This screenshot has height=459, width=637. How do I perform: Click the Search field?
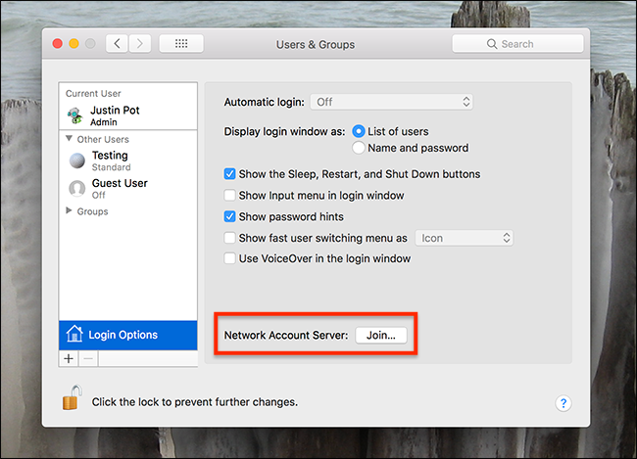[517, 44]
